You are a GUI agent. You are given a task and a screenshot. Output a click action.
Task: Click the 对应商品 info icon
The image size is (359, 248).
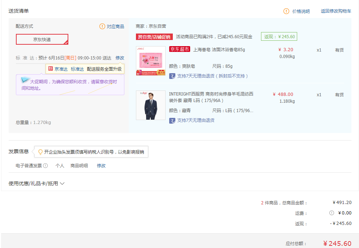coord(102,26)
